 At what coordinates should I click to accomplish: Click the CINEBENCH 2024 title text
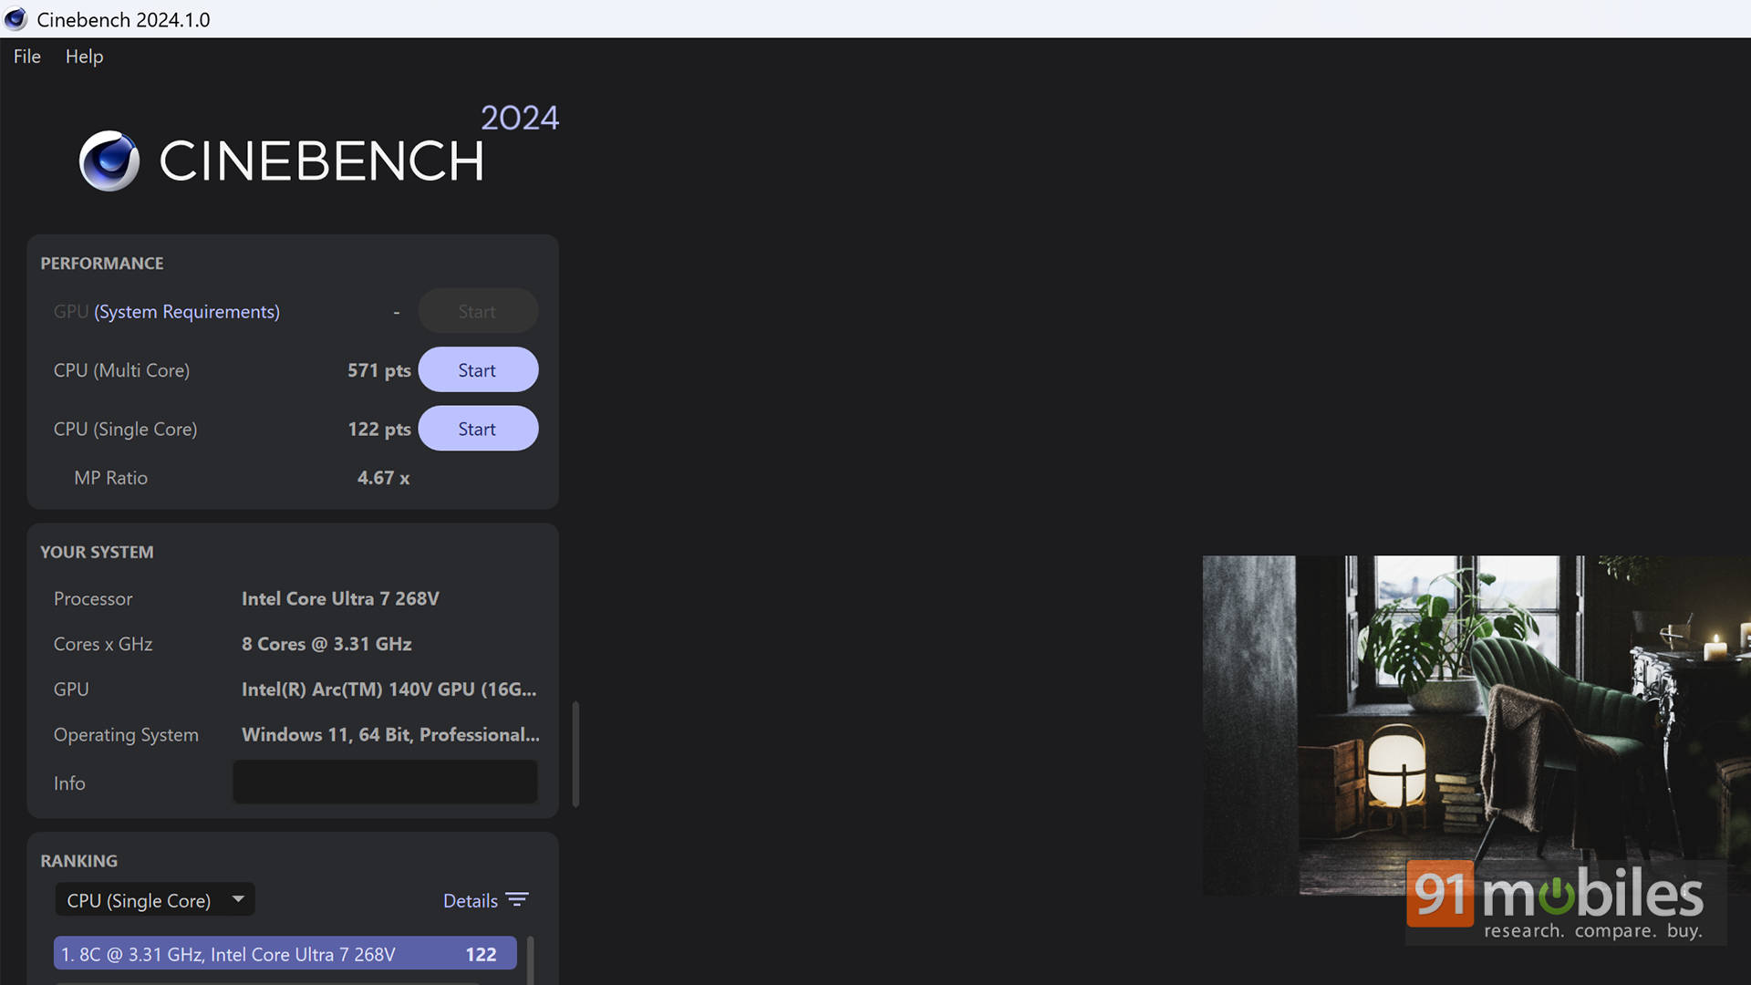[321, 161]
